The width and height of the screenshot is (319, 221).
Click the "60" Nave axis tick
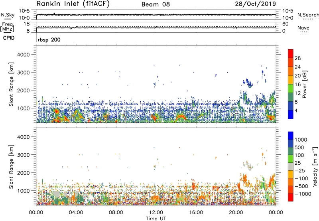click(285, 24)
